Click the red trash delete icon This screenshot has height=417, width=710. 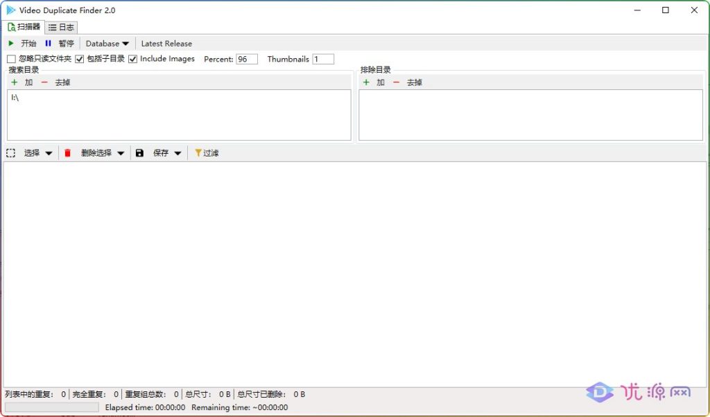[67, 153]
